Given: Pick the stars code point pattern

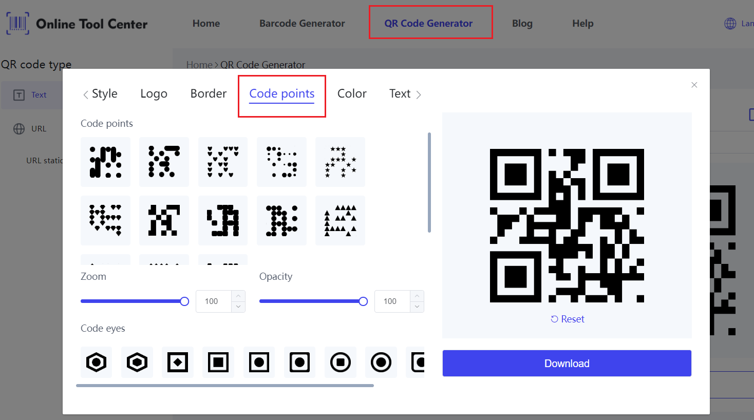Looking at the screenshot, I should [340, 162].
